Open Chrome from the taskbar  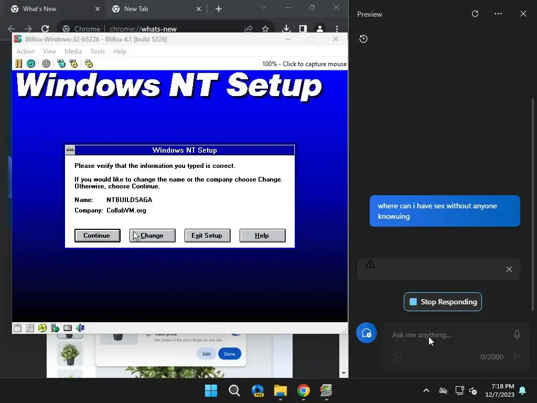[x=304, y=390]
